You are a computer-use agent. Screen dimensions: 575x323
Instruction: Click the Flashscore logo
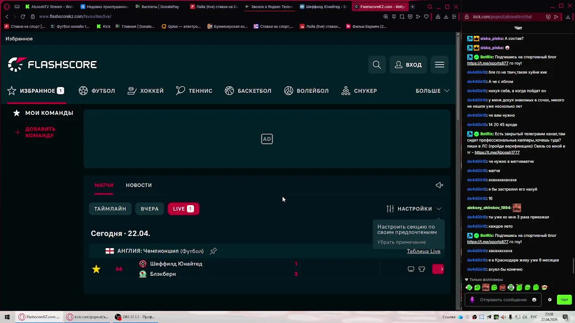(52, 65)
